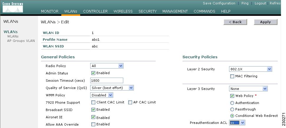
Task: Click the Save Configuration link
Action: pyautogui.click(x=219, y=3)
